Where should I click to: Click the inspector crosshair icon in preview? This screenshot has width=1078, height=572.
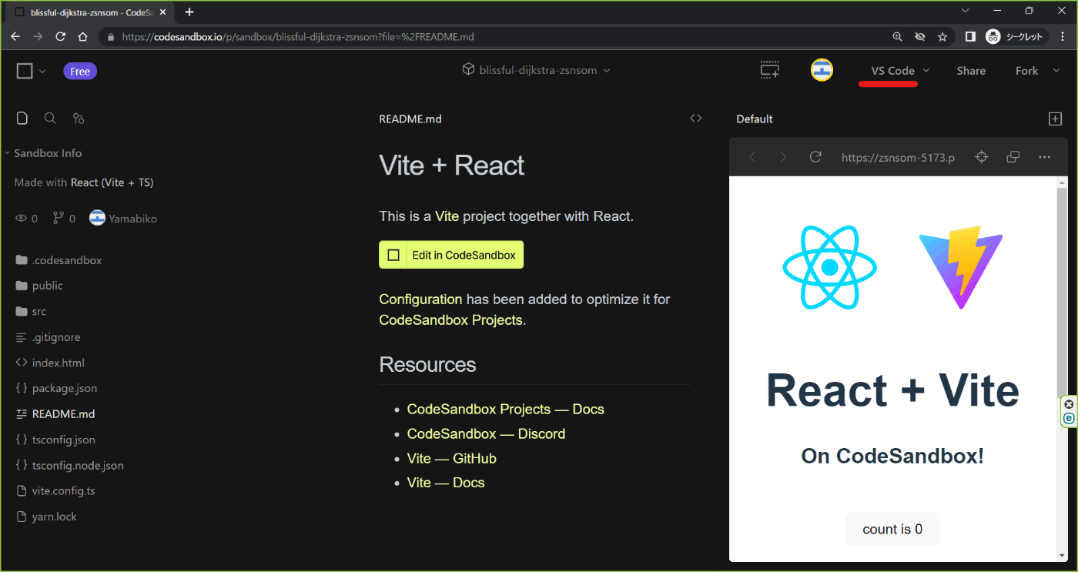(x=981, y=157)
